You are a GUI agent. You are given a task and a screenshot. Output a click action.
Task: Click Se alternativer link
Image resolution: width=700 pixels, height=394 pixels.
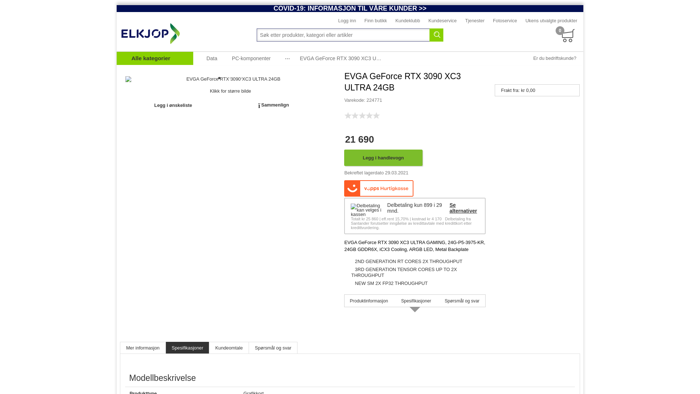click(x=463, y=208)
